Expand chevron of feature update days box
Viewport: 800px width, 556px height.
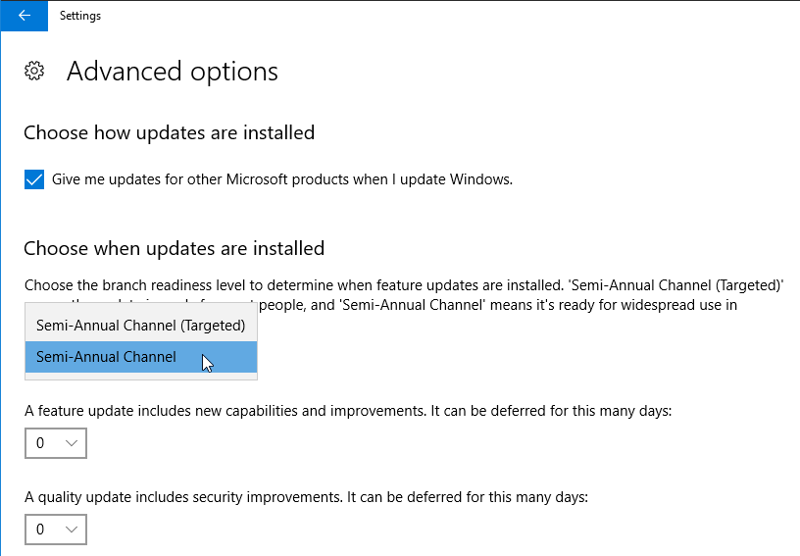coord(72,443)
